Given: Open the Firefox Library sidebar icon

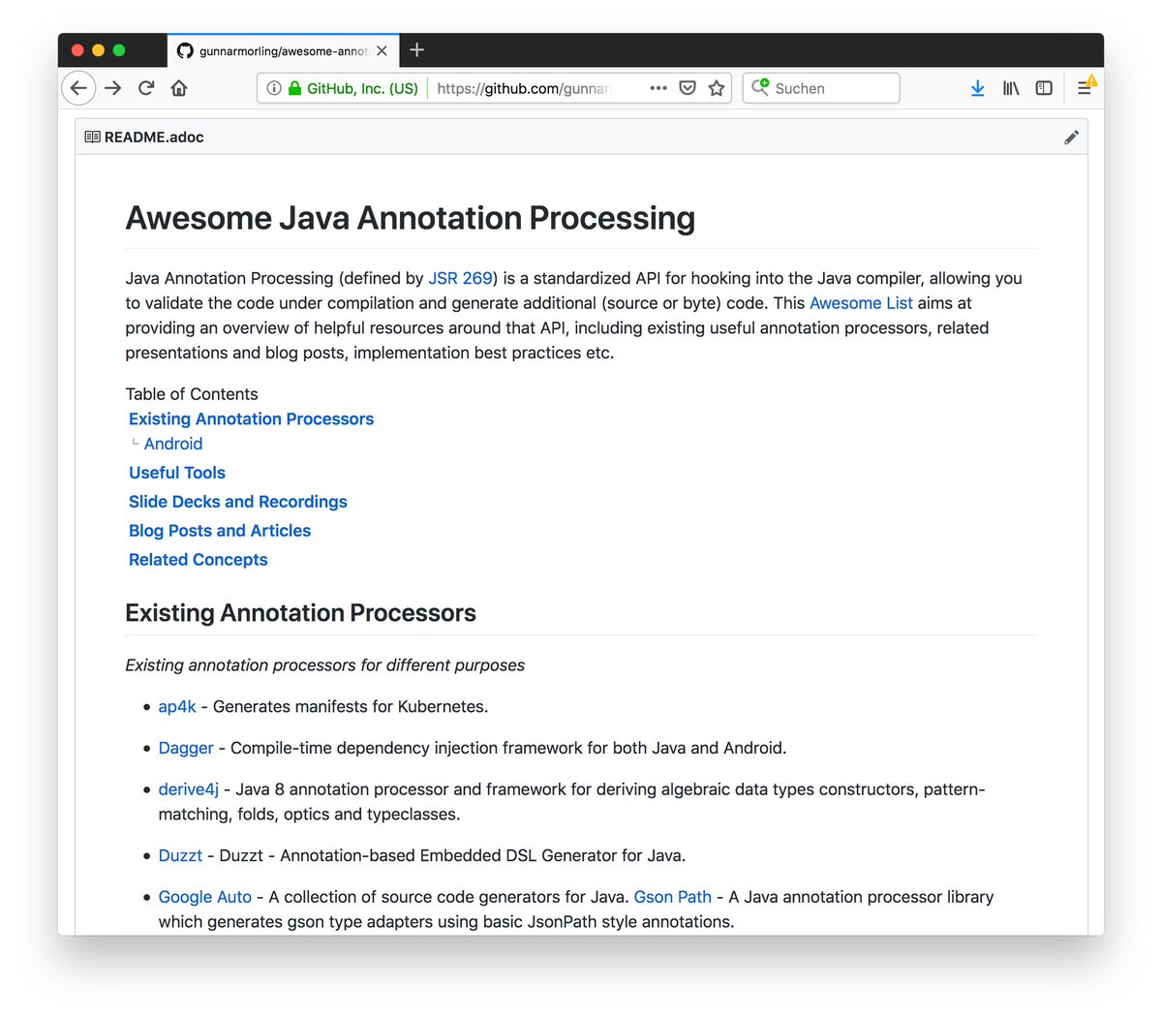Looking at the screenshot, I should [x=1010, y=87].
